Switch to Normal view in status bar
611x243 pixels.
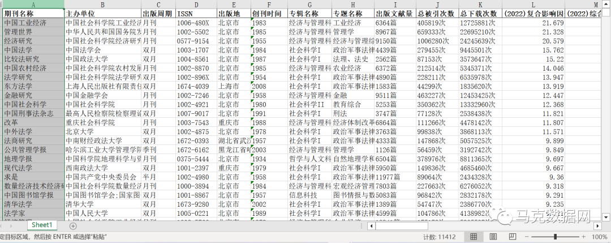tap(474, 236)
